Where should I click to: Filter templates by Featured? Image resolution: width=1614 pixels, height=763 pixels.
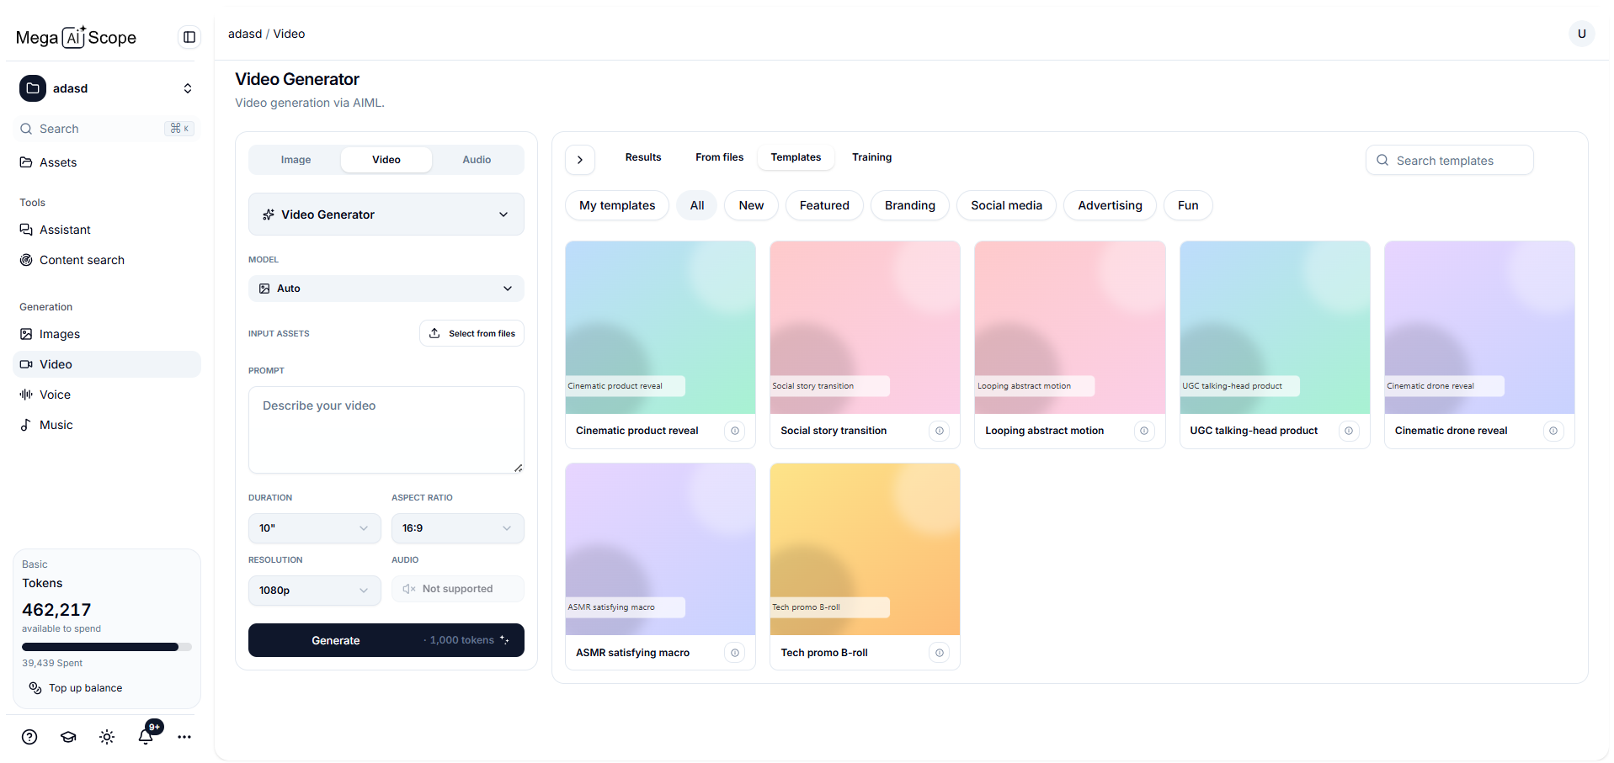pyautogui.click(x=824, y=205)
